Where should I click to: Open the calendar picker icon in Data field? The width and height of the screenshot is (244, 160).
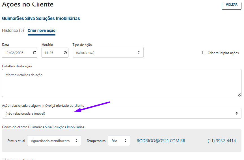tap(35, 53)
